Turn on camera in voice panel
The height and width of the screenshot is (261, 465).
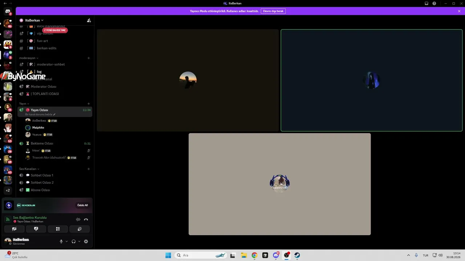pyautogui.click(x=14, y=229)
